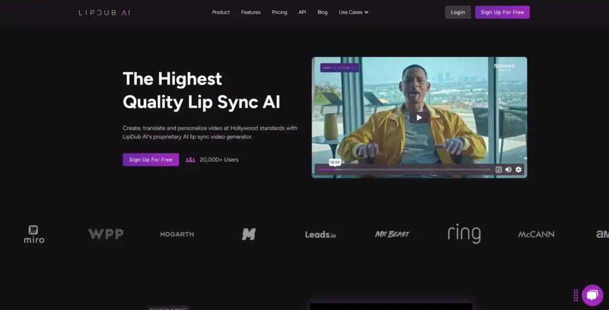Click the chat widget drag handle dots
The width and height of the screenshot is (609, 310).
576,295
